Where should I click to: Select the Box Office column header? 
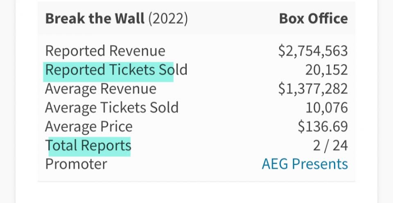coord(313,19)
